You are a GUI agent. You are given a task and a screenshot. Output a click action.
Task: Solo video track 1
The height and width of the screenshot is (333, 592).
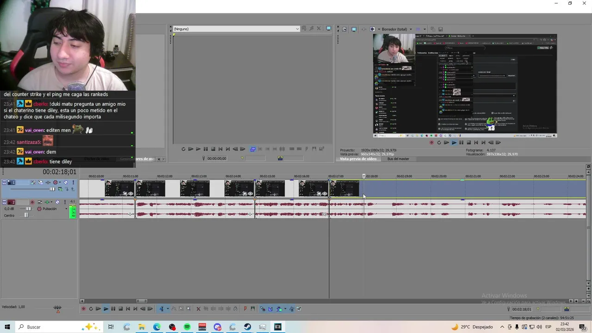tap(73, 182)
